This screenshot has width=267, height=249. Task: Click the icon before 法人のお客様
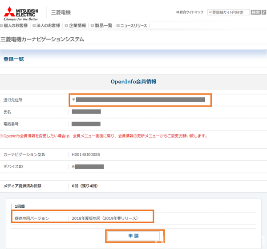pyautogui.click(x=34, y=26)
